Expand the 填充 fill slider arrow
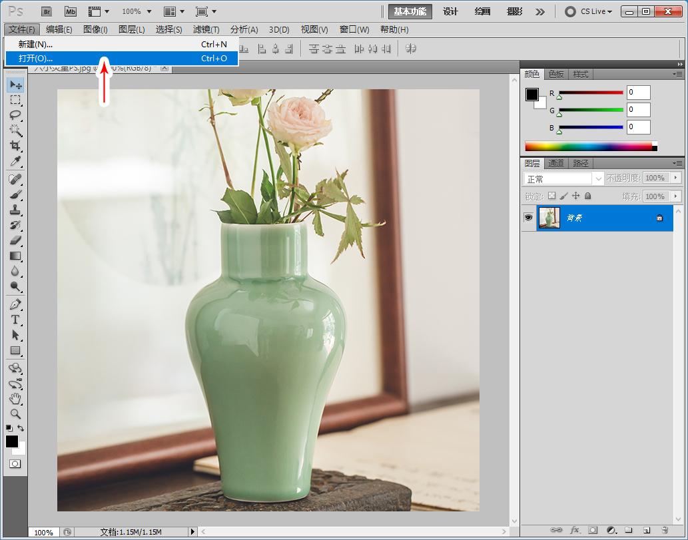Image resolution: width=688 pixels, height=540 pixels. tap(676, 196)
